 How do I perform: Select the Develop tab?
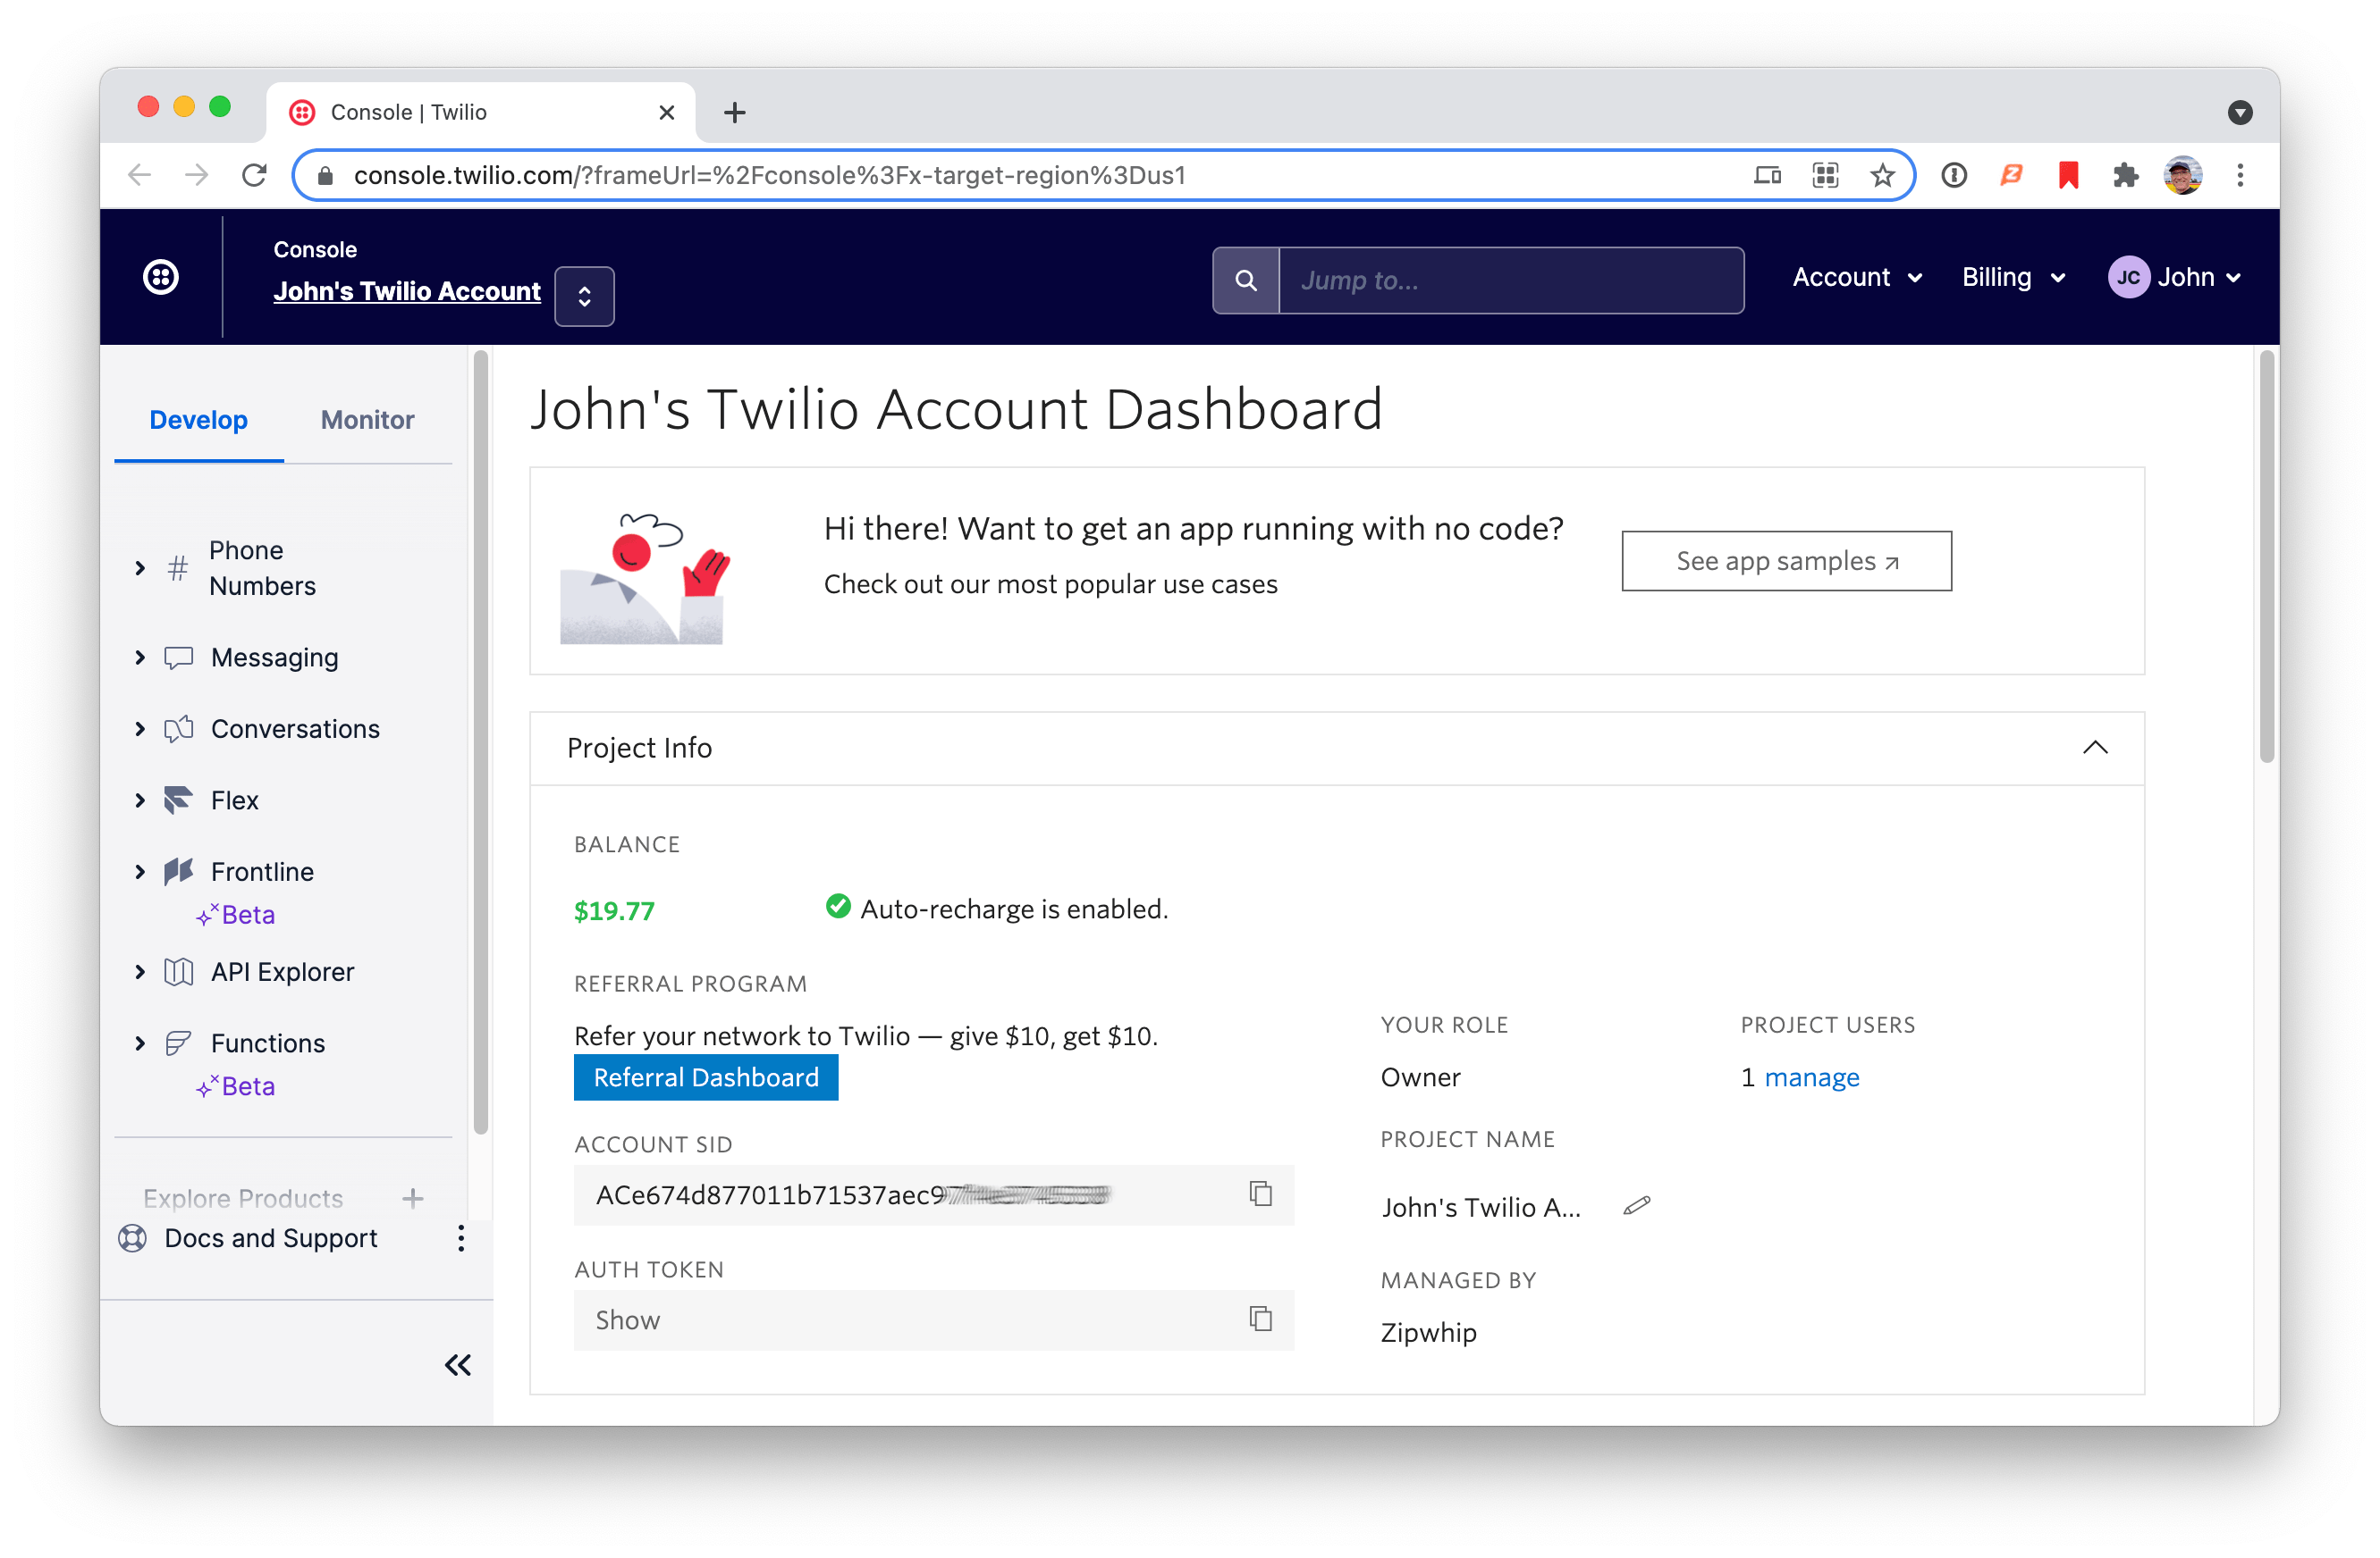[198, 420]
